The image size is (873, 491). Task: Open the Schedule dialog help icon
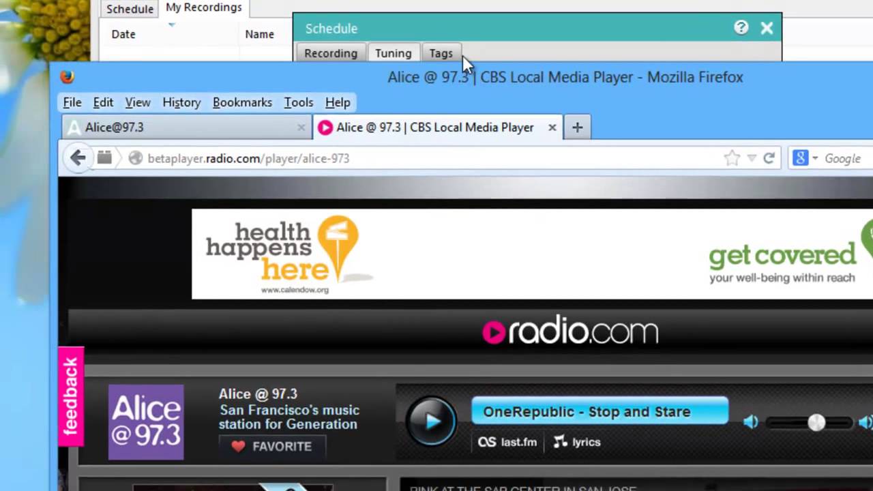741,27
